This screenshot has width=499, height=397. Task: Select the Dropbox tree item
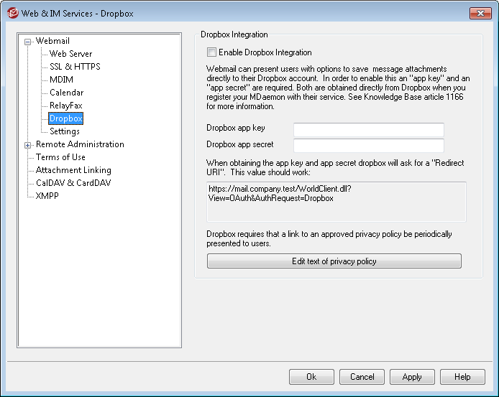point(65,118)
